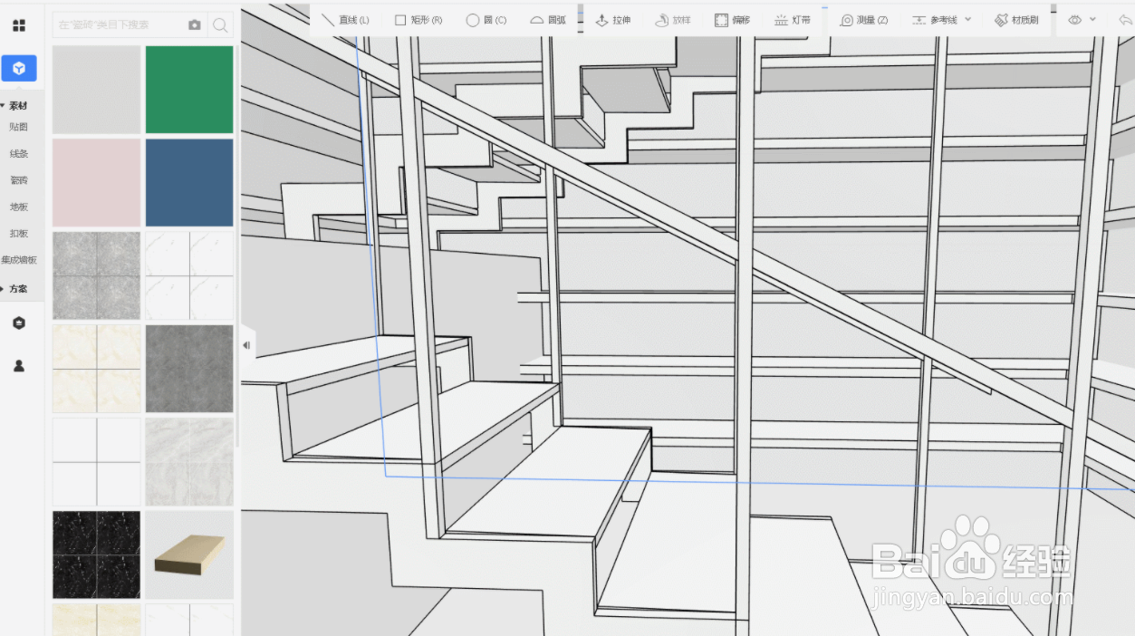1135x636 pixels.
Task: Open the dropdown arrow beside the eye icon
Action: point(1092,20)
